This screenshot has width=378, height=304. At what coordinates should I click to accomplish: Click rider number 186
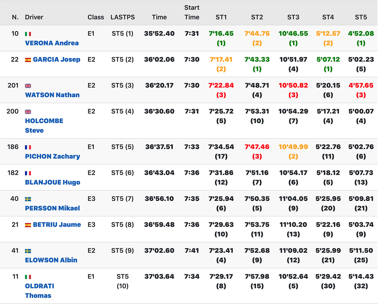[x=13, y=147]
